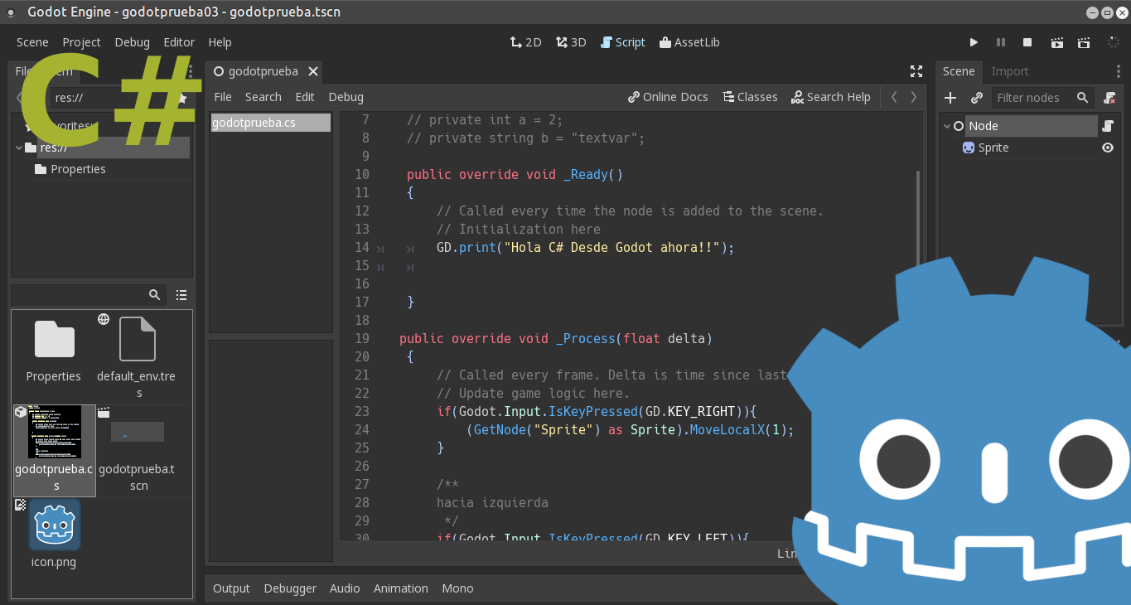Open the Editor menu
Screen dimensions: 1131x605
pos(179,42)
